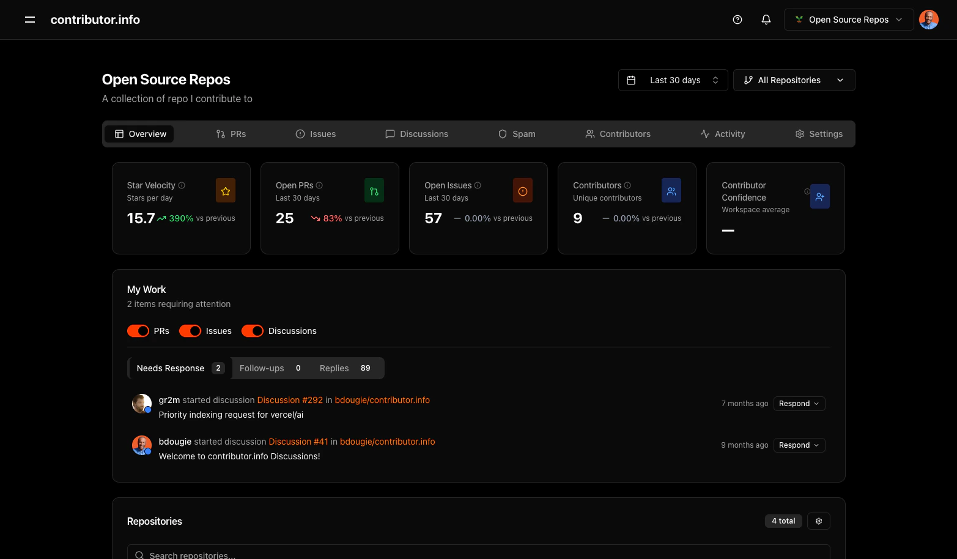Screen dimensions: 957x559
Task: Open the repositories settings gear icon
Action: click(x=818, y=520)
